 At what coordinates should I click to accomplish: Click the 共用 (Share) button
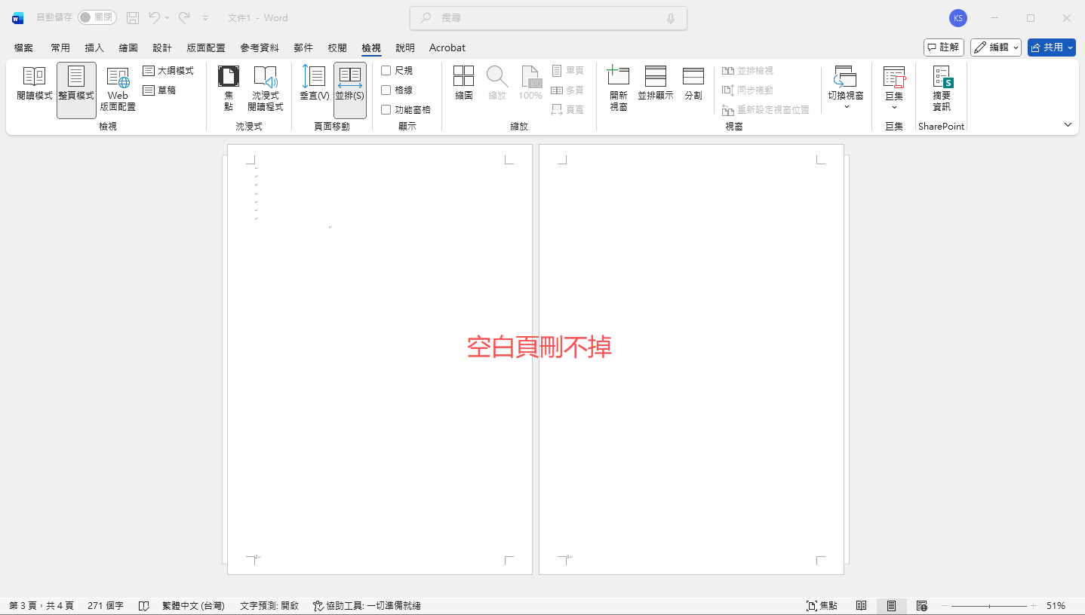tap(1050, 46)
